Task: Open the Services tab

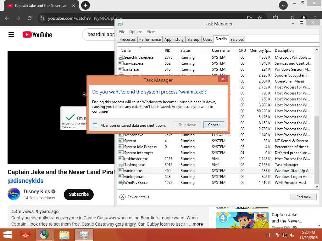Action: (x=237, y=39)
